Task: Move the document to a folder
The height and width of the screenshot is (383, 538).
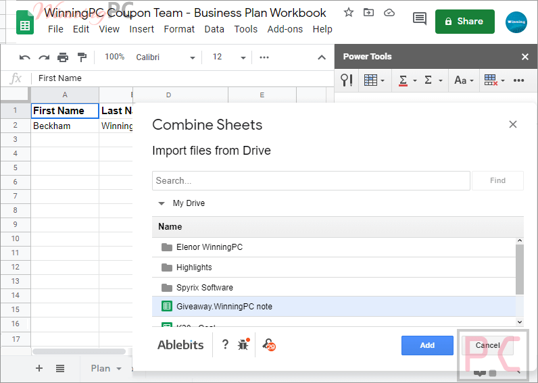Action: tap(368, 13)
